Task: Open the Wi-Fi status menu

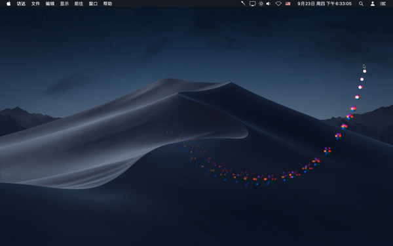Action: [278, 3]
